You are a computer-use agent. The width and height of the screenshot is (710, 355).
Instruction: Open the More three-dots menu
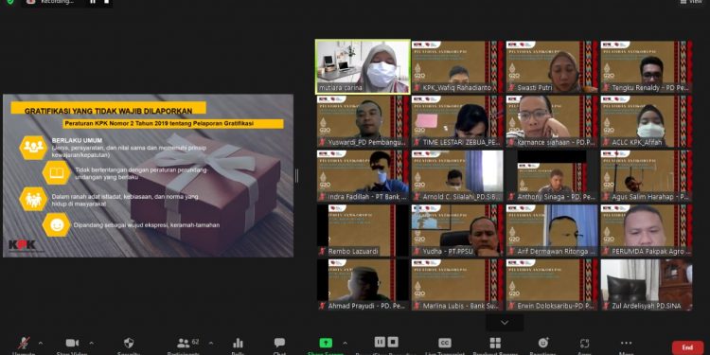[x=627, y=343]
